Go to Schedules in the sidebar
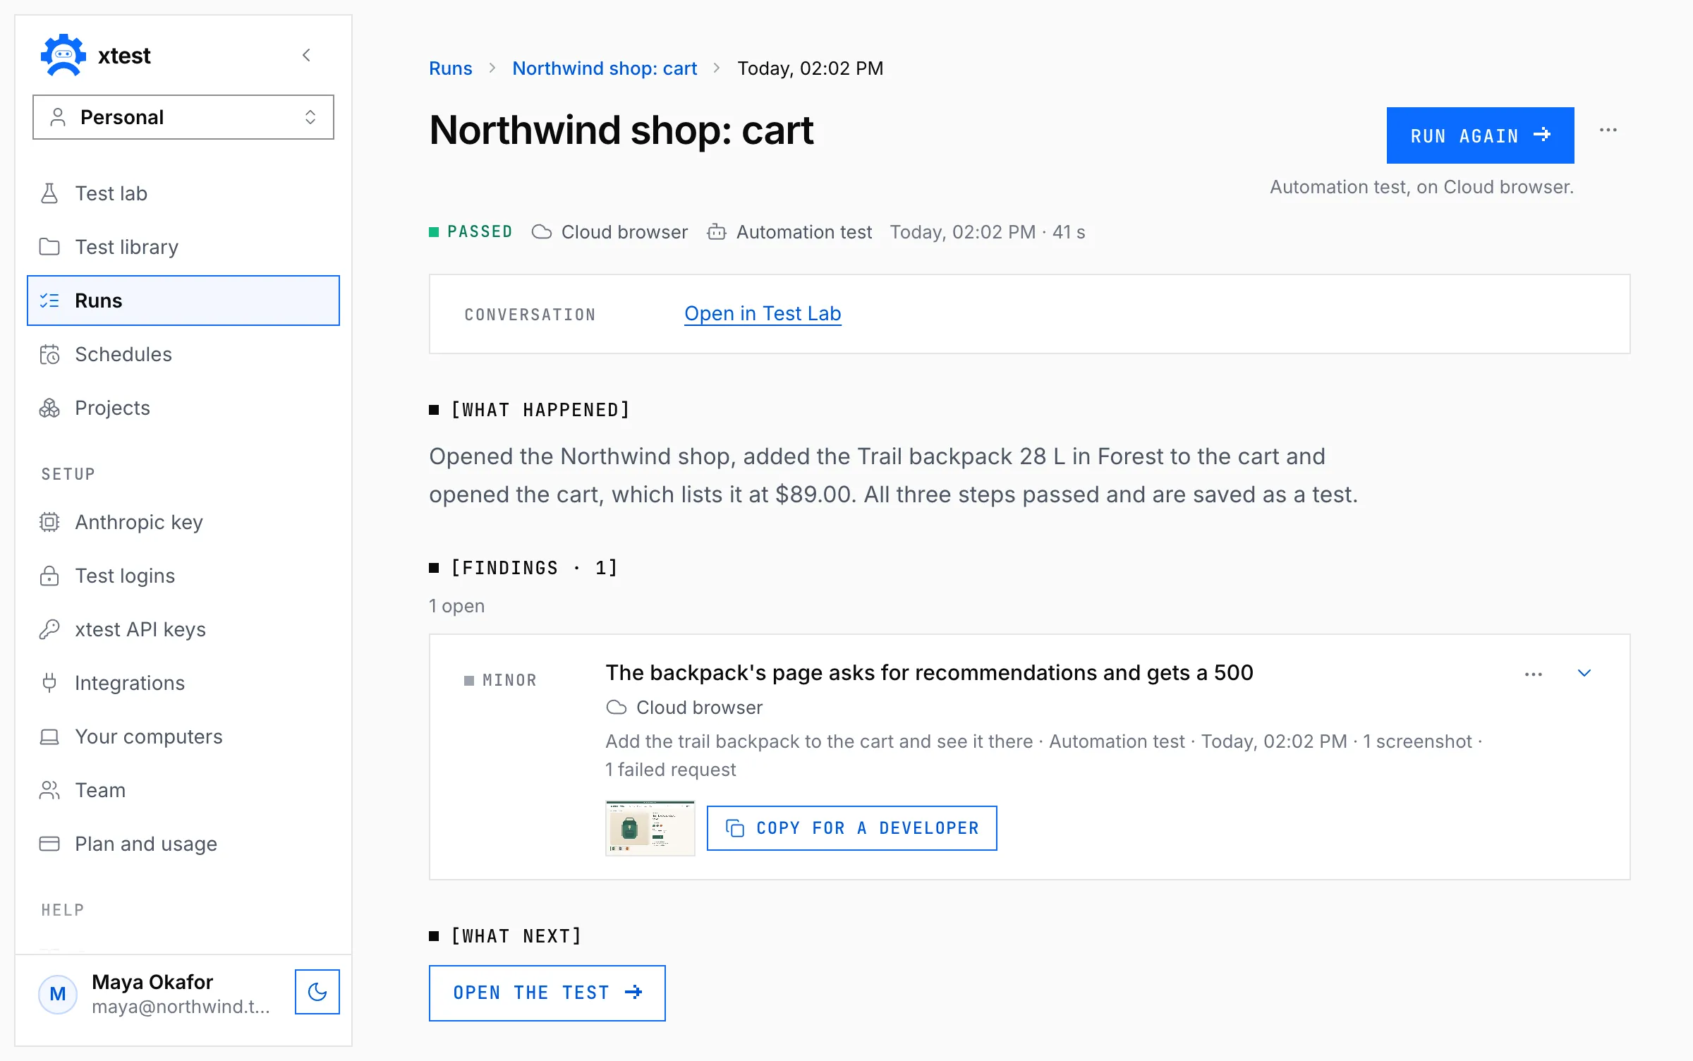Screen dimensions: 1693x1061 tap(183, 354)
